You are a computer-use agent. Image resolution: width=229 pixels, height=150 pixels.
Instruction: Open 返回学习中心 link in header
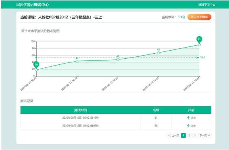(206, 5)
